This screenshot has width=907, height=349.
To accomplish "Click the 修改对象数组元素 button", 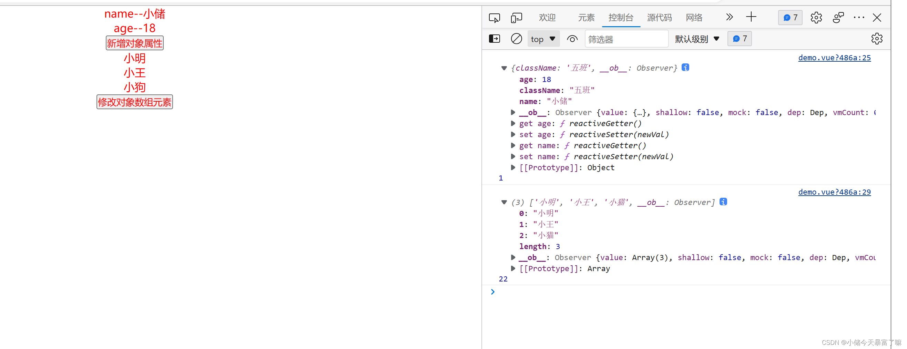I will (x=134, y=102).
